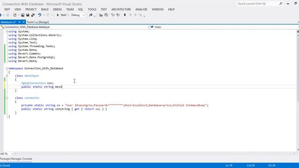
Task: Click the green Start play arrow
Action: [x=58, y=15]
